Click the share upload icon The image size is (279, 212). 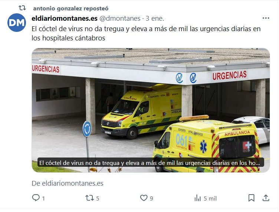pos(266,198)
